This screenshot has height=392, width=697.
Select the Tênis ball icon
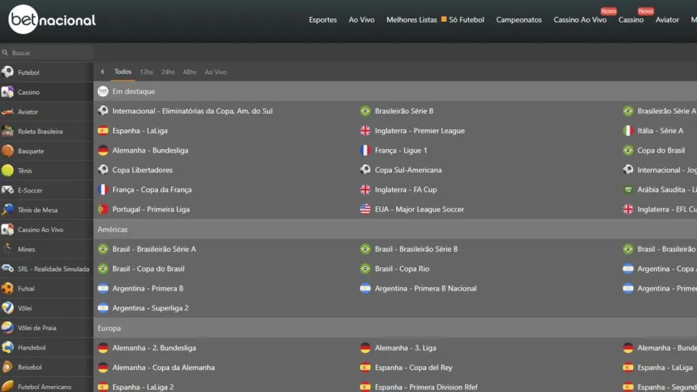click(7, 170)
